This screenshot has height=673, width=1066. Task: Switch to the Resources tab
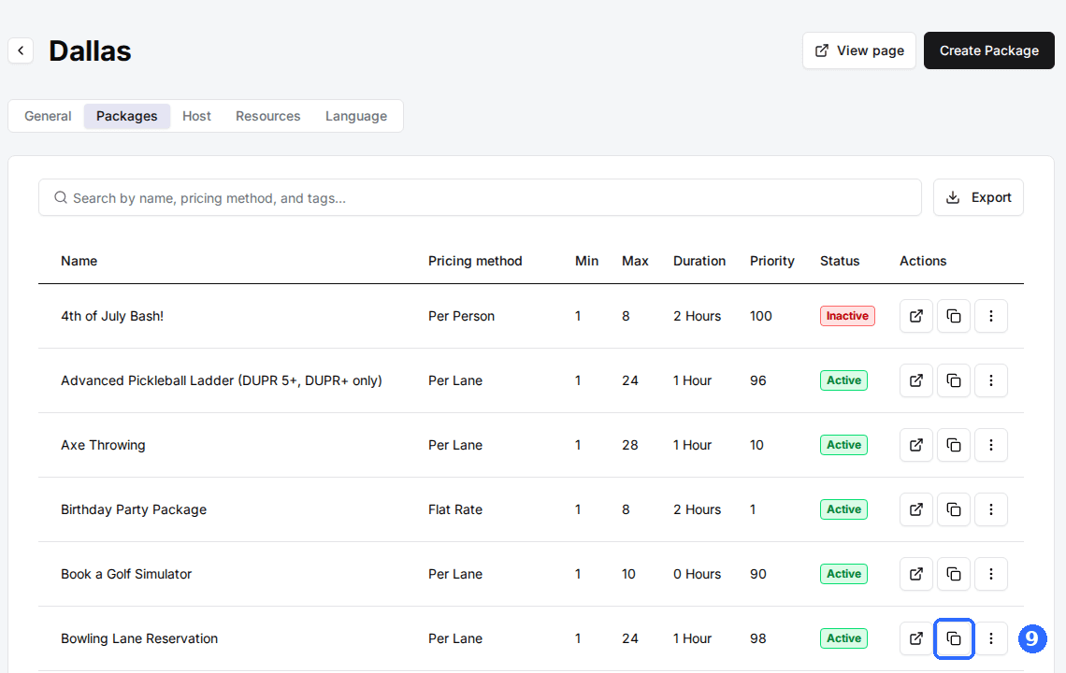[x=267, y=116]
